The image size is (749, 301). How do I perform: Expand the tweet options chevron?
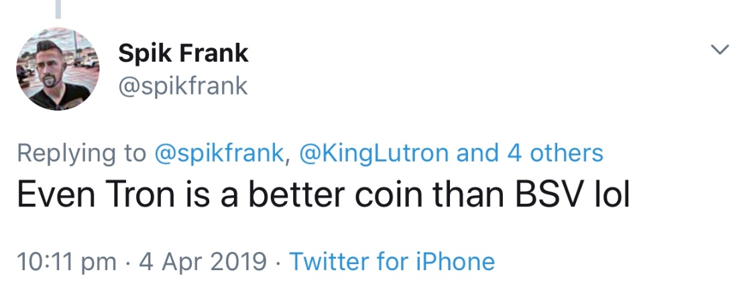click(719, 50)
